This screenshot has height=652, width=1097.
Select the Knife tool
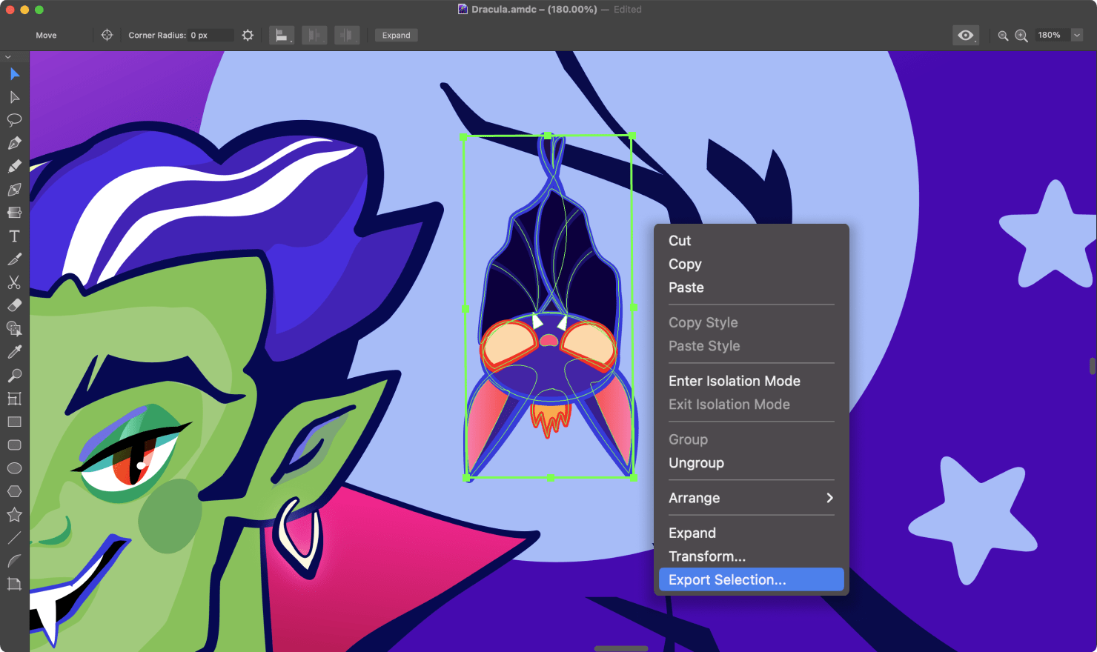[x=14, y=259]
